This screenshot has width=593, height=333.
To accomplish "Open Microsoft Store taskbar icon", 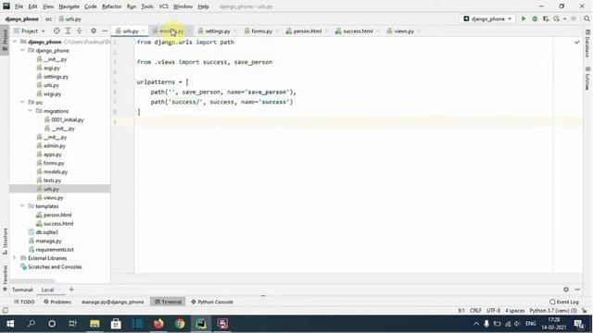I will tap(116, 324).
